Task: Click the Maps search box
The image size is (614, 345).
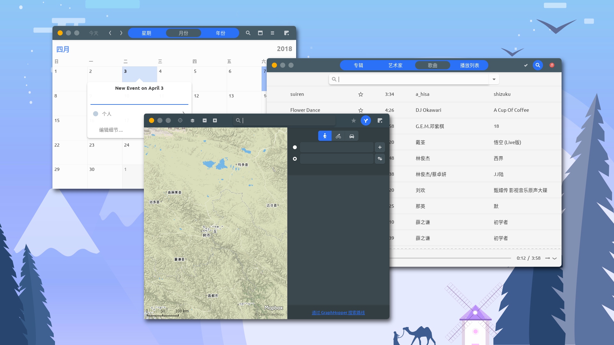Action: pos(285,120)
